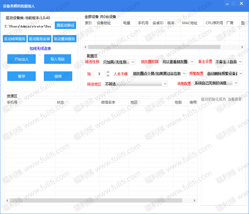Viewport: 249px width, 214px height.
Task: Expand the 筛选地区 region dropdown
Action: [x=136, y=84]
